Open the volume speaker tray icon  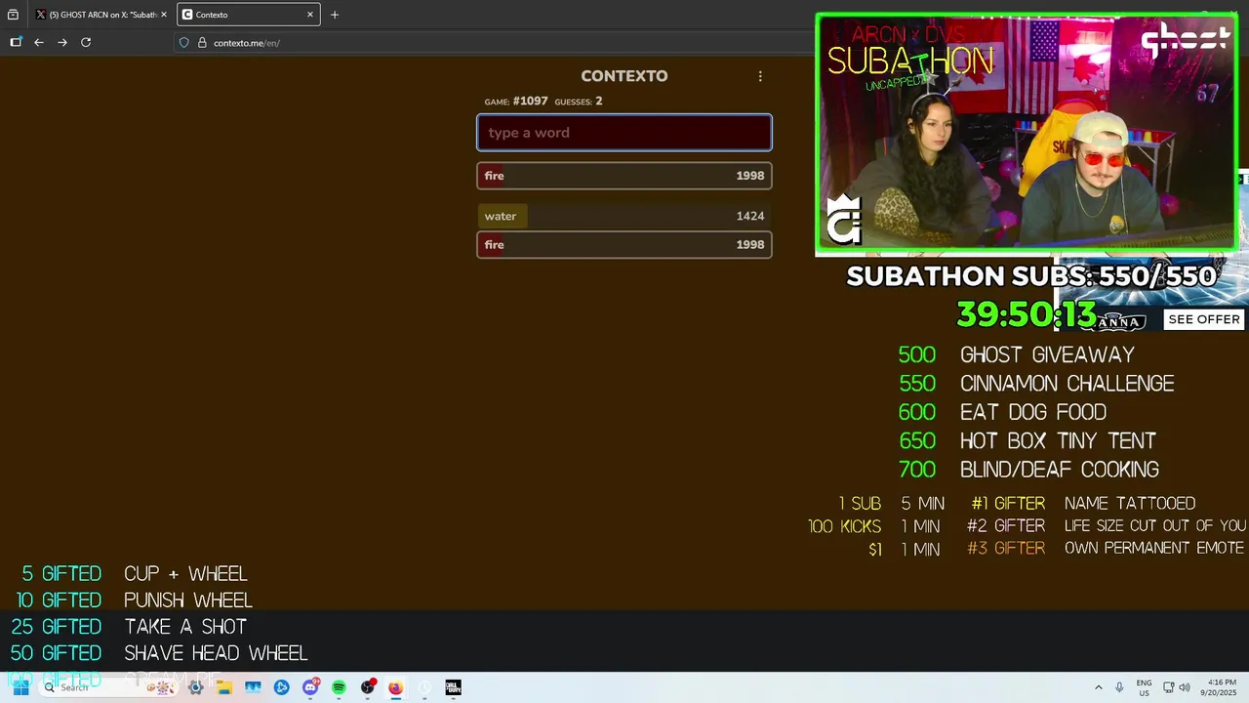pyautogui.click(x=1185, y=687)
